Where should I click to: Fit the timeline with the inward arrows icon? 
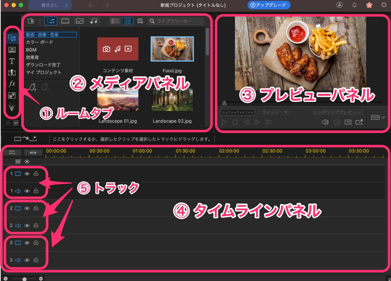(x=33, y=152)
